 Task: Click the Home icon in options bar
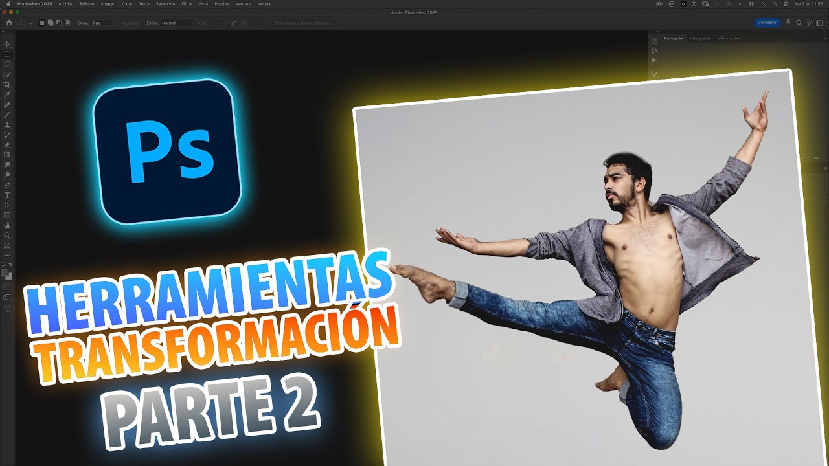[x=9, y=23]
